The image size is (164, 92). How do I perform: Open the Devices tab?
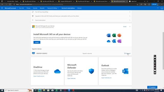click(x=79, y=8)
